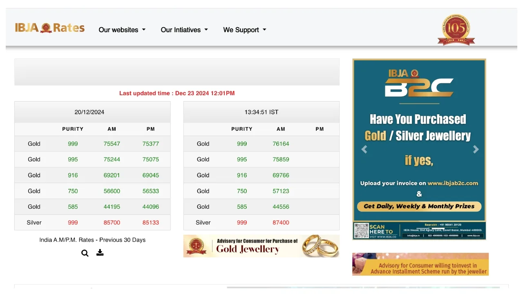Screen dimensions: 523x294
Task: Click Silver PM rate 85133
Action: [151, 223]
